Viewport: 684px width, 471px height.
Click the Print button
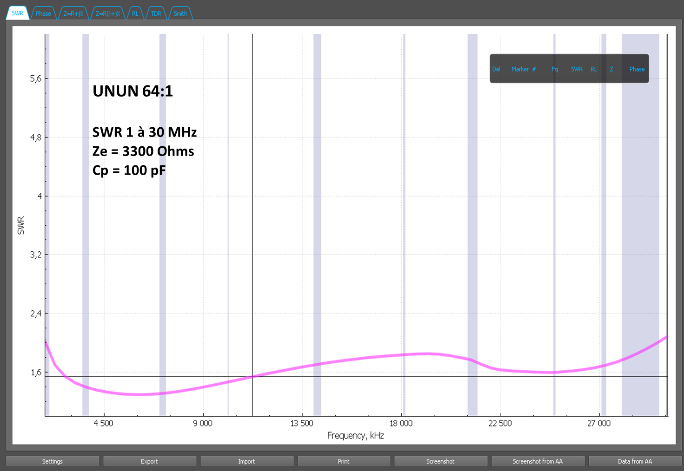pos(344,461)
